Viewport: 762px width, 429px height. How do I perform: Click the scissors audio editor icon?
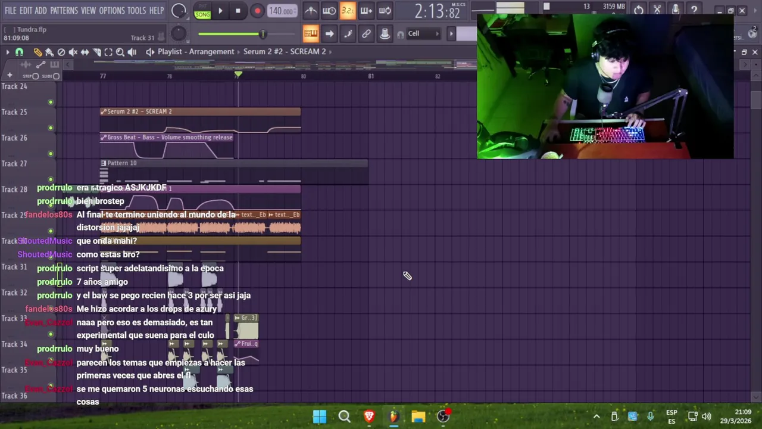pyautogui.click(x=657, y=10)
